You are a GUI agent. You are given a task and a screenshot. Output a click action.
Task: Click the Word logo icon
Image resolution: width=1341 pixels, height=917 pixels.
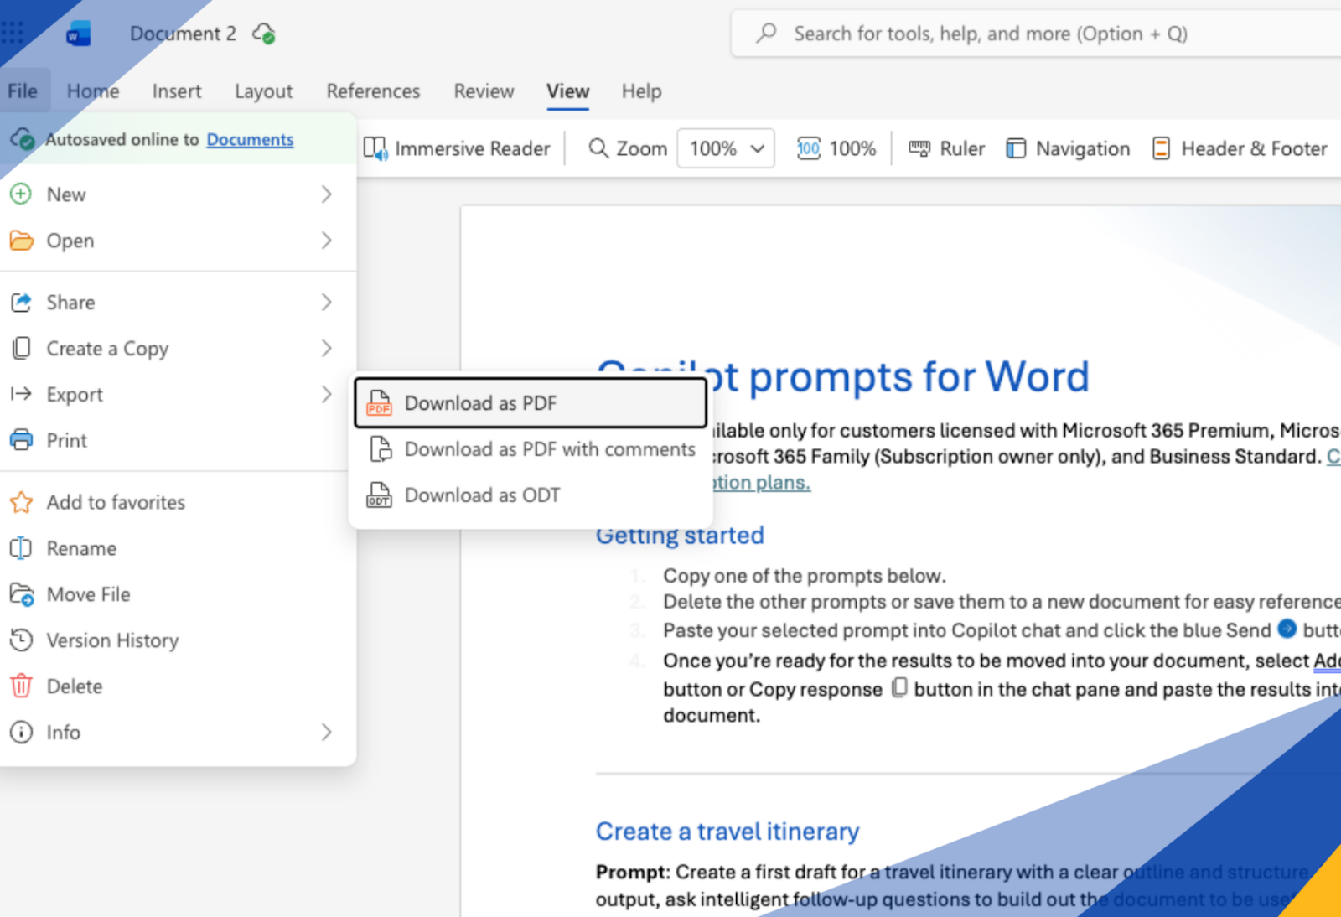78,34
